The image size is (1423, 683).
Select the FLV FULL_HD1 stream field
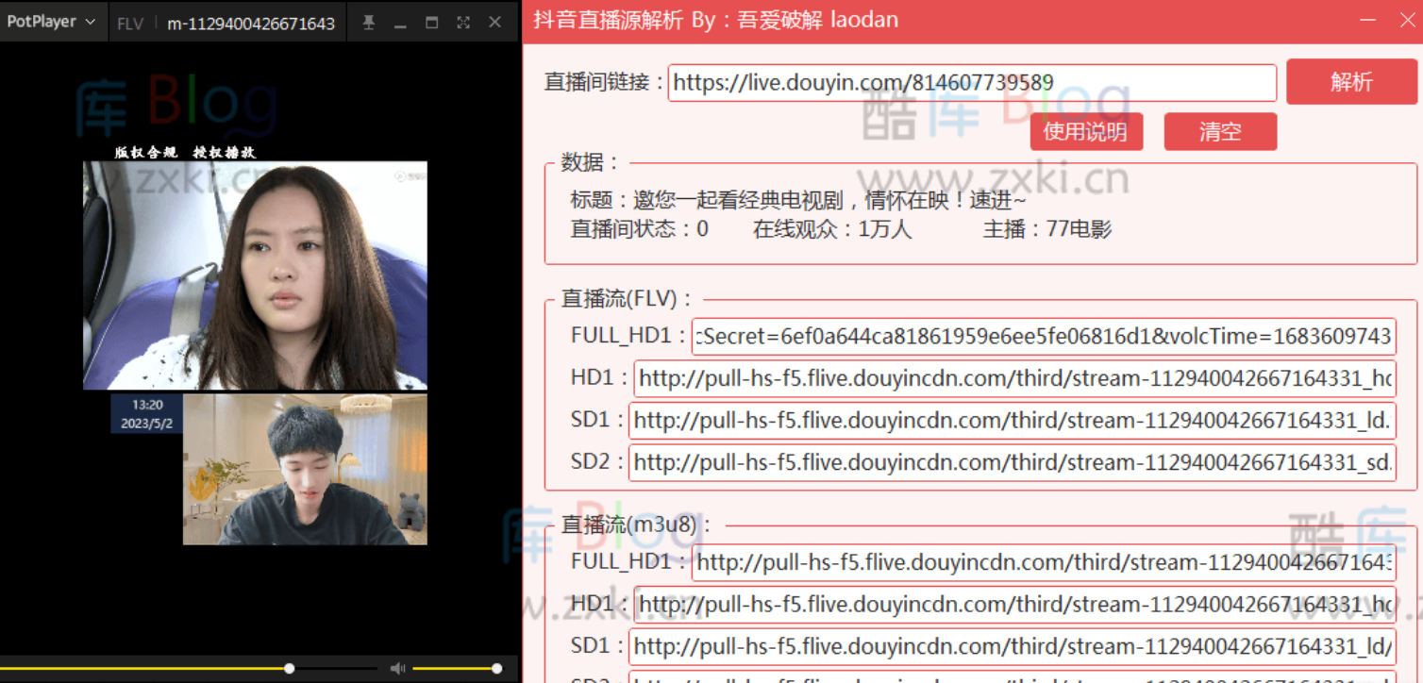pos(1043,337)
